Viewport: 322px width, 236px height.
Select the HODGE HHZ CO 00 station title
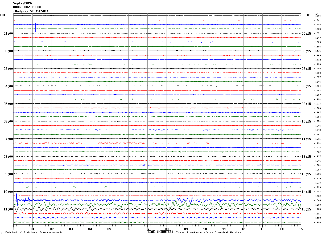point(27,7)
